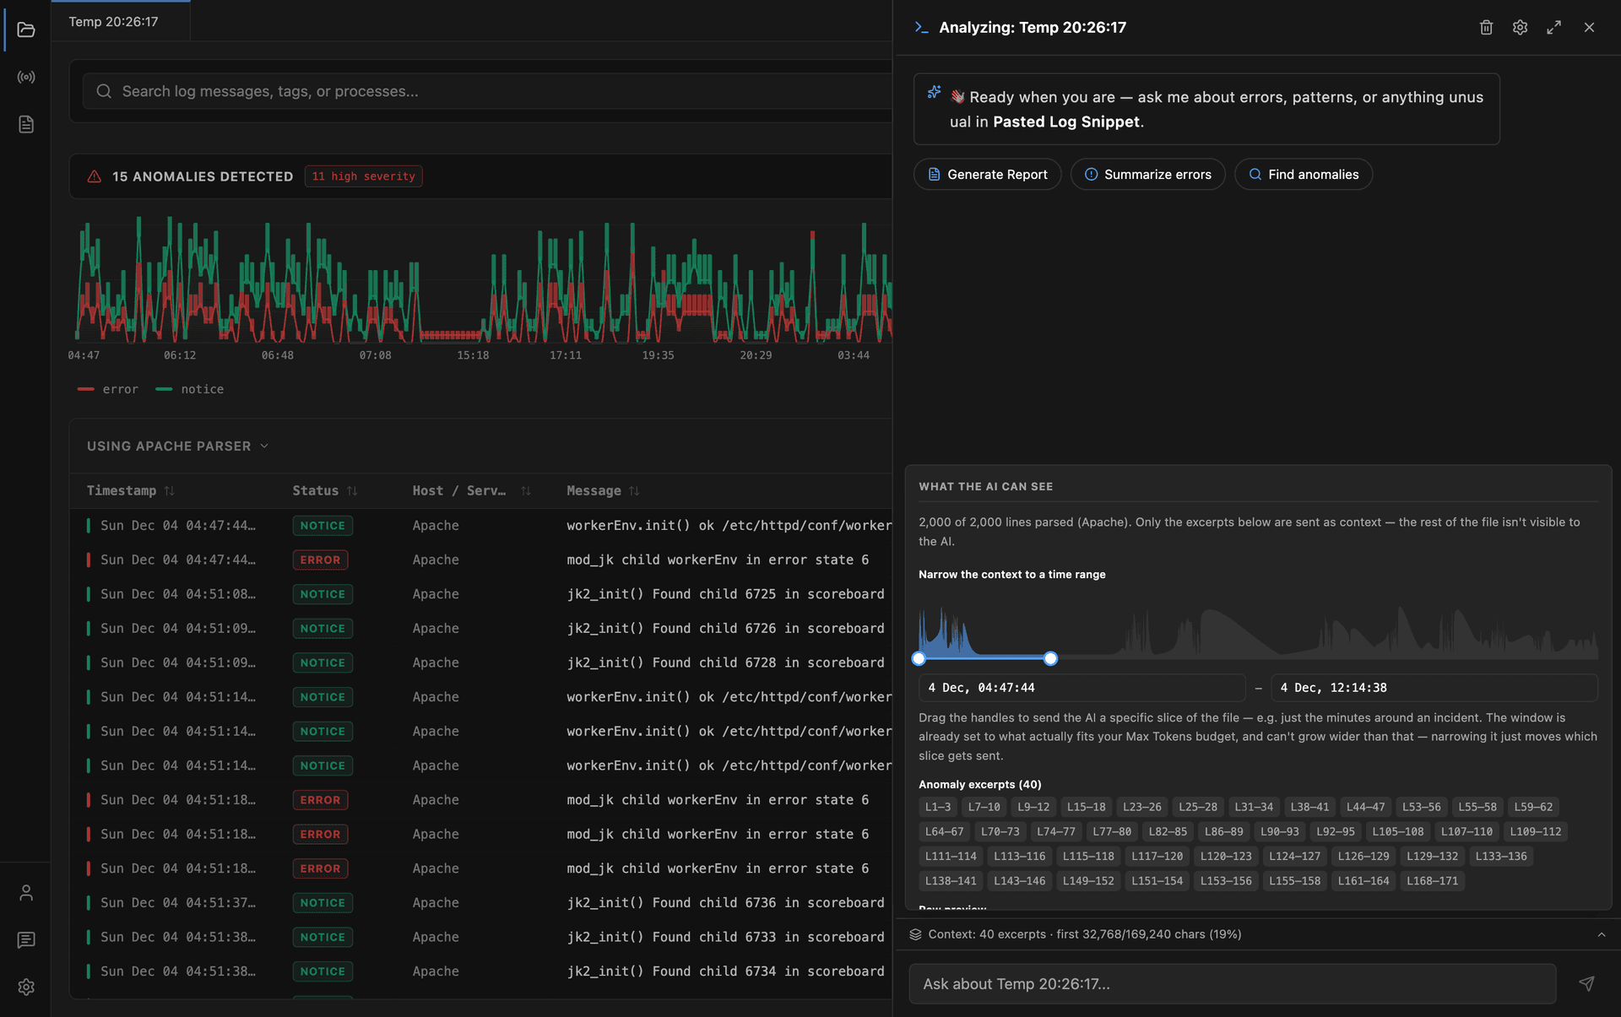1621x1017 pixels.
Task: Click the 15 ANOMALIES DETECTED heading
Action: [203, 176]
